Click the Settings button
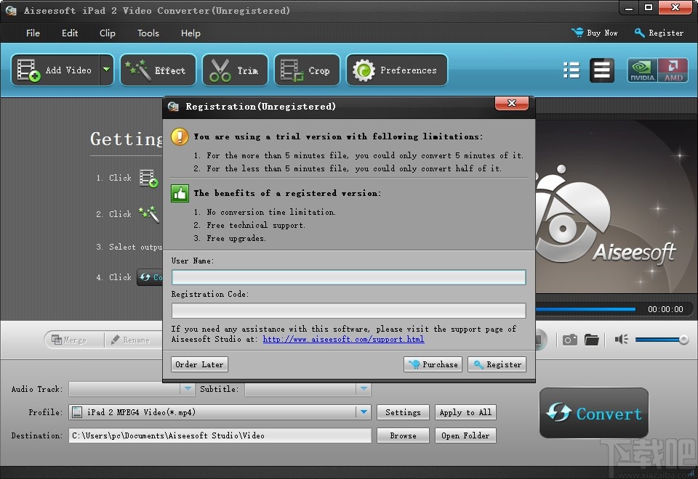 tap(403, 412)
